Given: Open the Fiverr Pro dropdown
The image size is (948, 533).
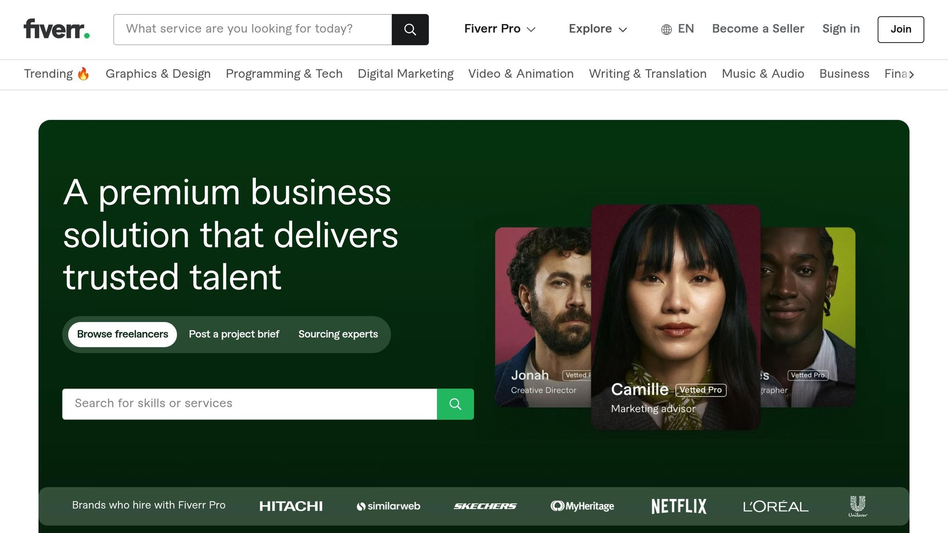Looking at the screenshot, I should [499, 29].
